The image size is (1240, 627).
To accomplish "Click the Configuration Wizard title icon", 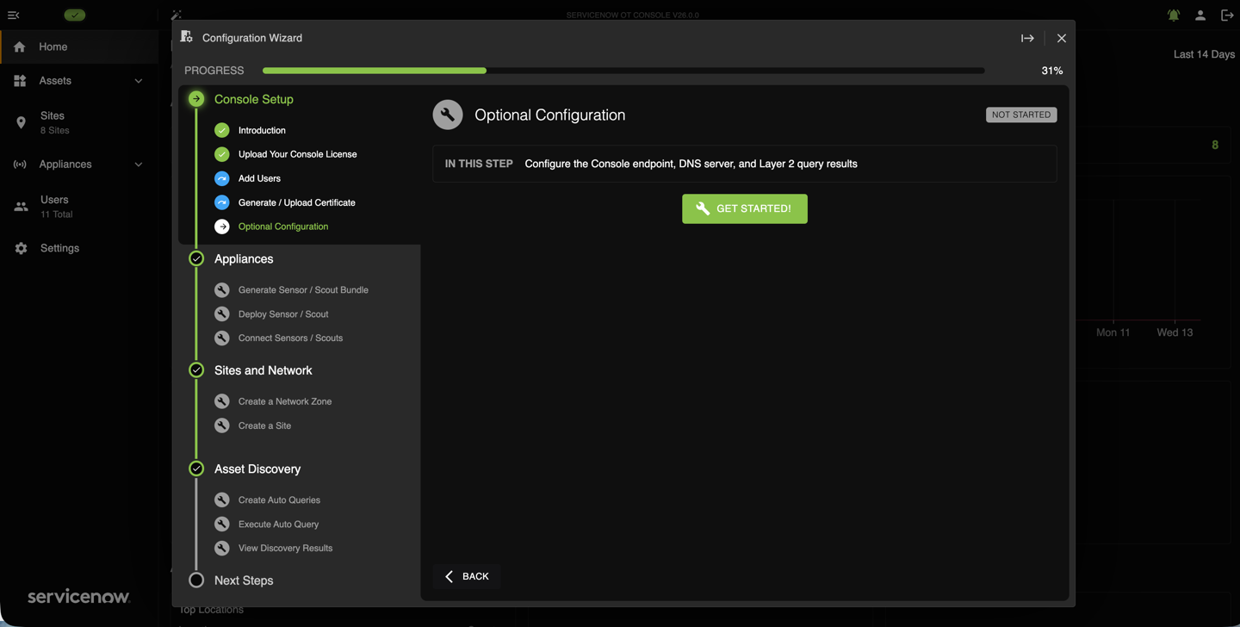I will click(187, 37).
